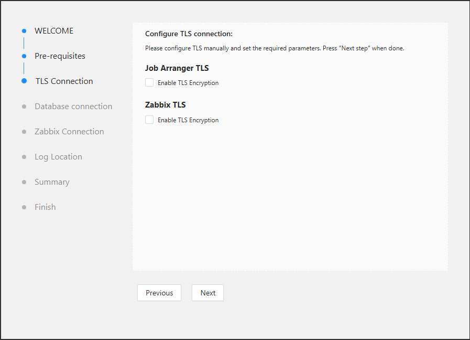Click the 'Configure TLS connection:' heading
The image size is (470, 340).
point(189,34)
